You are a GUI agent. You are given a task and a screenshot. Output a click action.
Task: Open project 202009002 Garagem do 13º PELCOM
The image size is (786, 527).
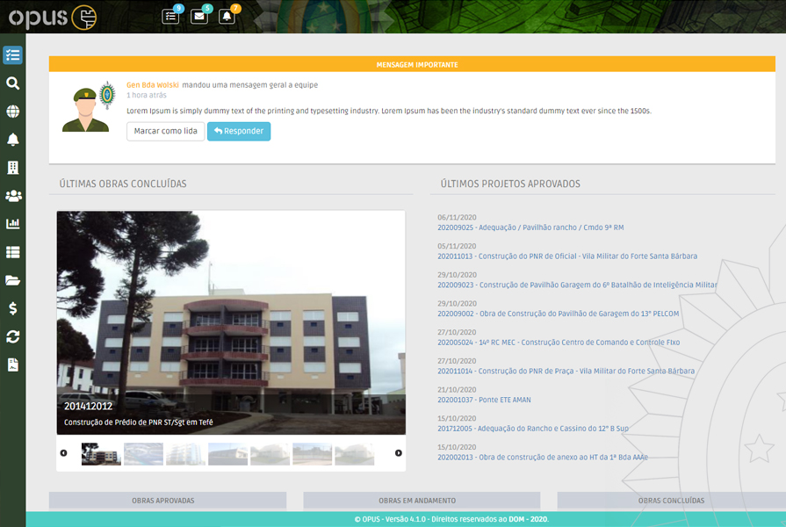[558, 314]
